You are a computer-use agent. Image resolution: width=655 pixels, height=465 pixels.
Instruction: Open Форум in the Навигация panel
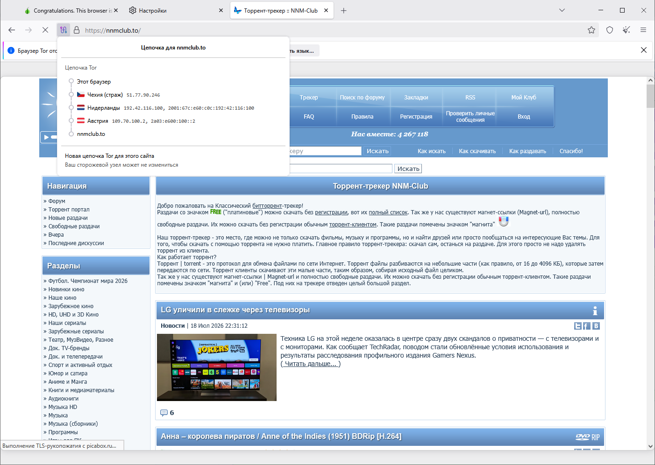(57, 201)
